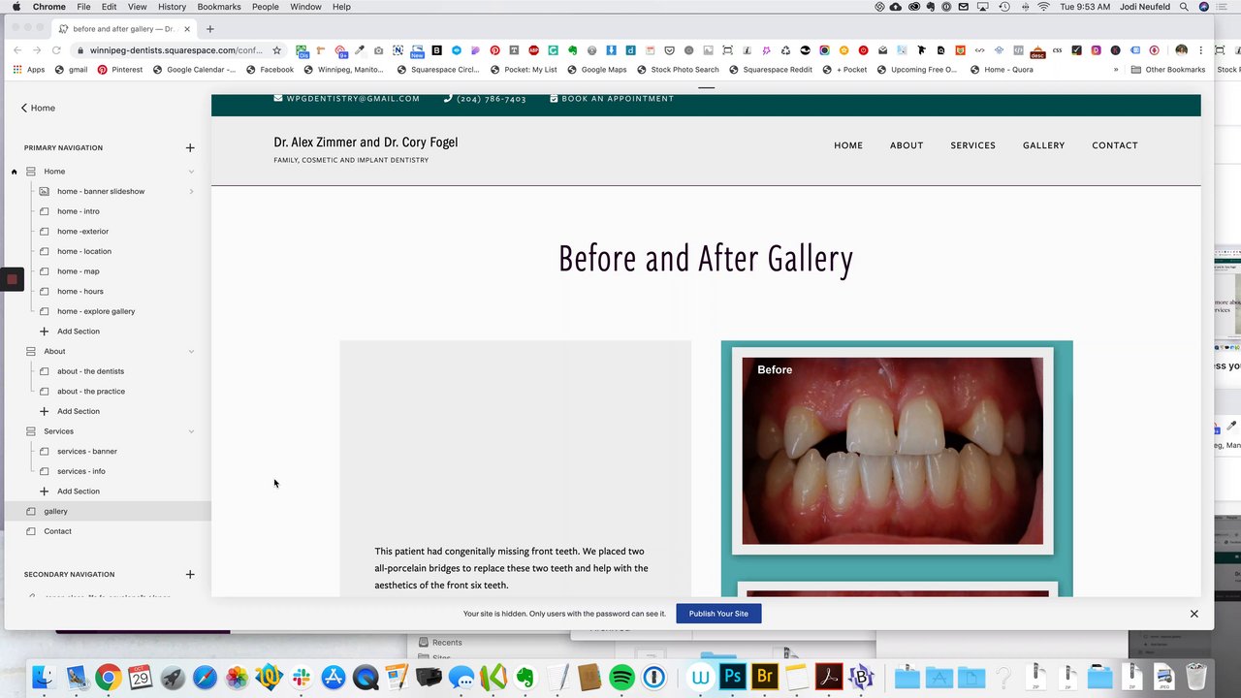The image size is (1241, 698).
Task: Open SERVICES in the site navigation
Action: (972, 145)
